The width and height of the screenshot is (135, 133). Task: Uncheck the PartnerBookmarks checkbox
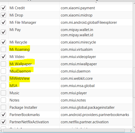point(3,115)
